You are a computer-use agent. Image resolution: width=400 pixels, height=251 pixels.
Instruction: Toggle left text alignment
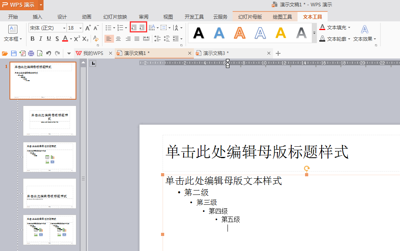click(109, 38)
